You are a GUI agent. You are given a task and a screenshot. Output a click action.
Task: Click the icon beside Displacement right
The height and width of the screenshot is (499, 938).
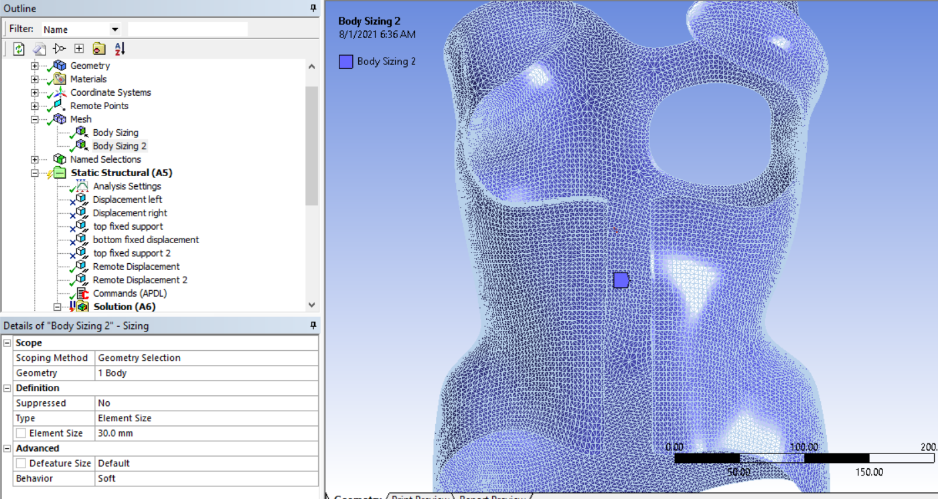click(x=82, y=213)
